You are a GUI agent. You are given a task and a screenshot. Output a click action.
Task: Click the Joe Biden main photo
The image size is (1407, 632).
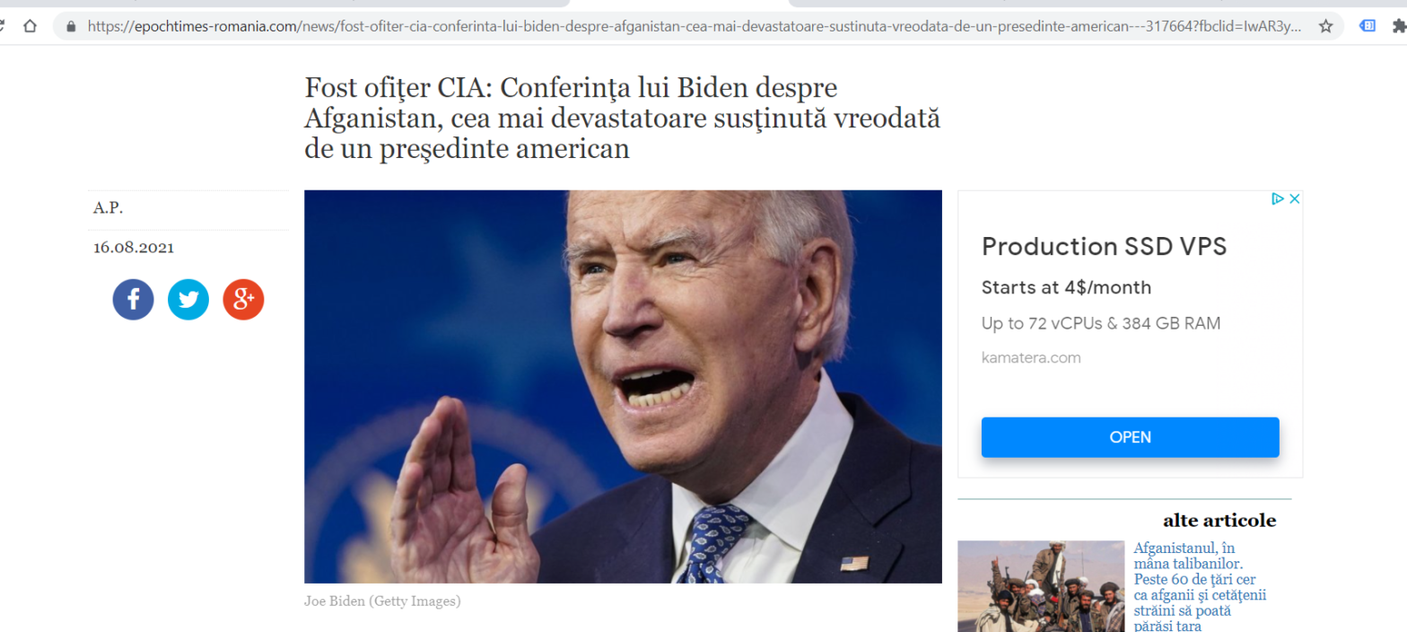click(623, 387)
